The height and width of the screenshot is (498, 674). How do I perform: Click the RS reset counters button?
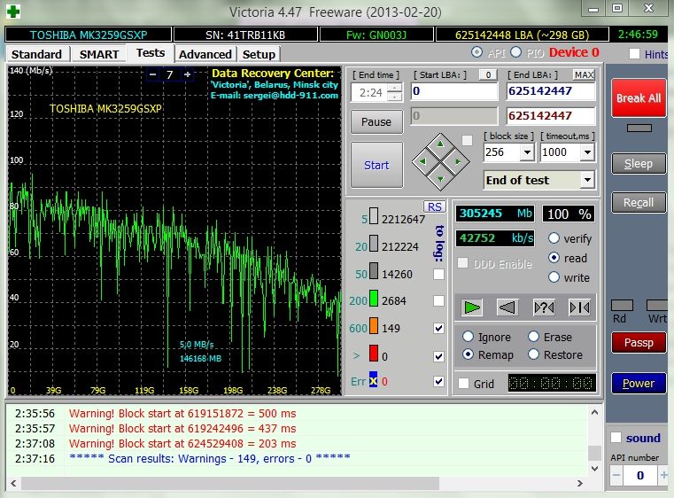tap(434, 206)
